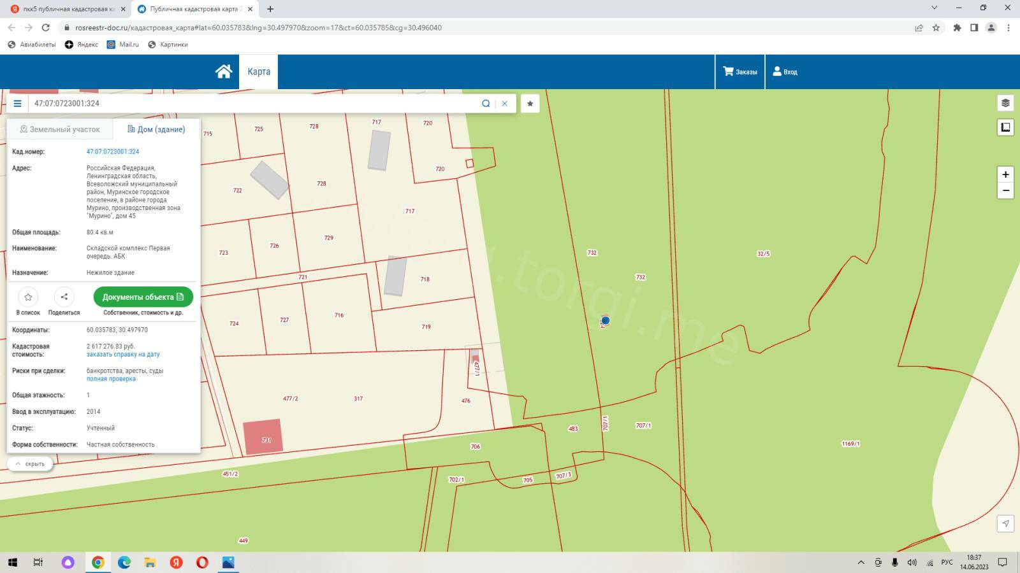Viewport: 1020px width, 573px height.
Task: Click the заказать справку на дату link
Action: 123,355
